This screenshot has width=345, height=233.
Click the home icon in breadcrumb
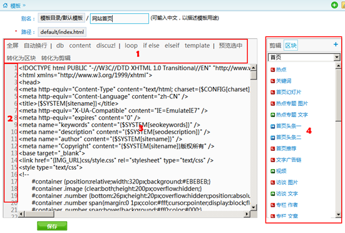[x=5, y=5]
